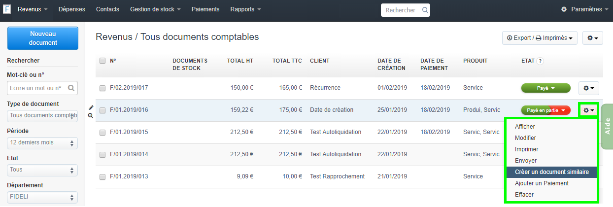Image resolution: width=613 pixels, height=207 pixels.
Task: Click the ETAT help question mark icon
Action: (540, 61)
